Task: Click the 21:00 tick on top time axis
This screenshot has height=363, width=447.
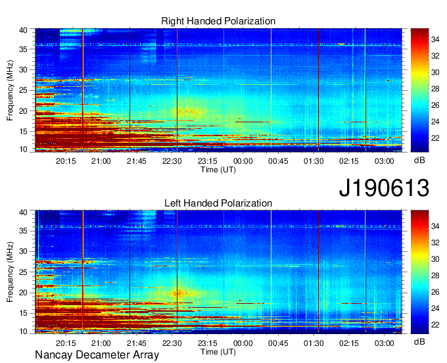Action: (x=101, y=161)
